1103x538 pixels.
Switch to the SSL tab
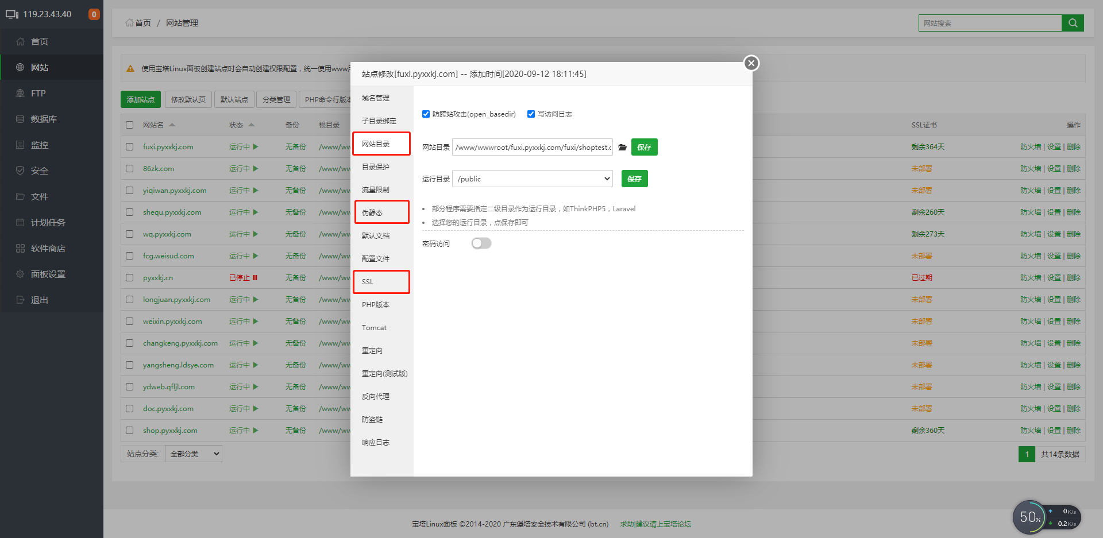(381, 282)
